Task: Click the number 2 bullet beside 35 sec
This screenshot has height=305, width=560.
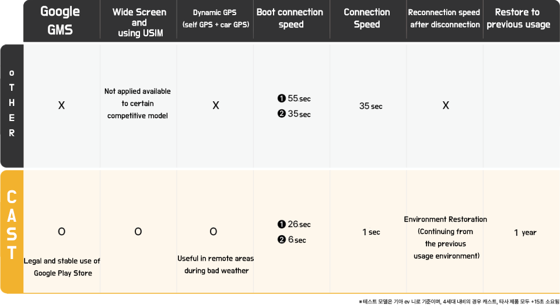Action: pyautogui.click(x=281, y=114)
